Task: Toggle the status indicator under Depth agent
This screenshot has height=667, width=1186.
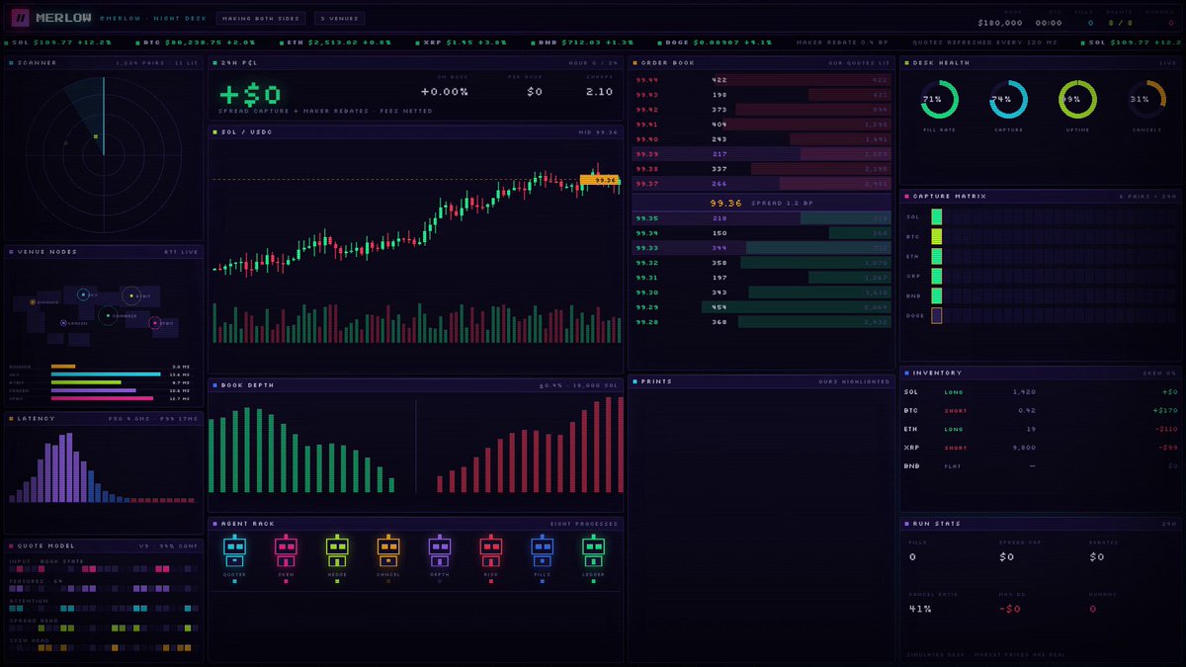Action: (439, 582)
